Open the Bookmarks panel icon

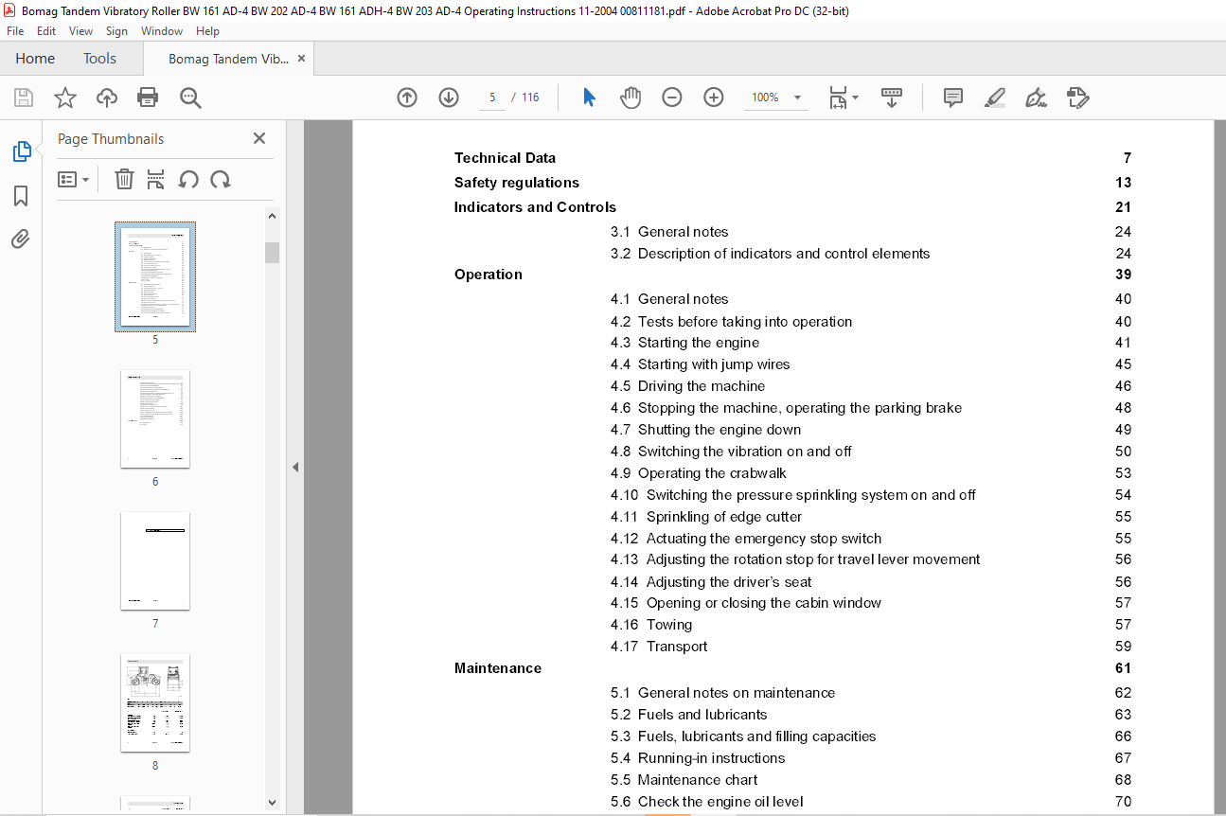pos(21,196)
